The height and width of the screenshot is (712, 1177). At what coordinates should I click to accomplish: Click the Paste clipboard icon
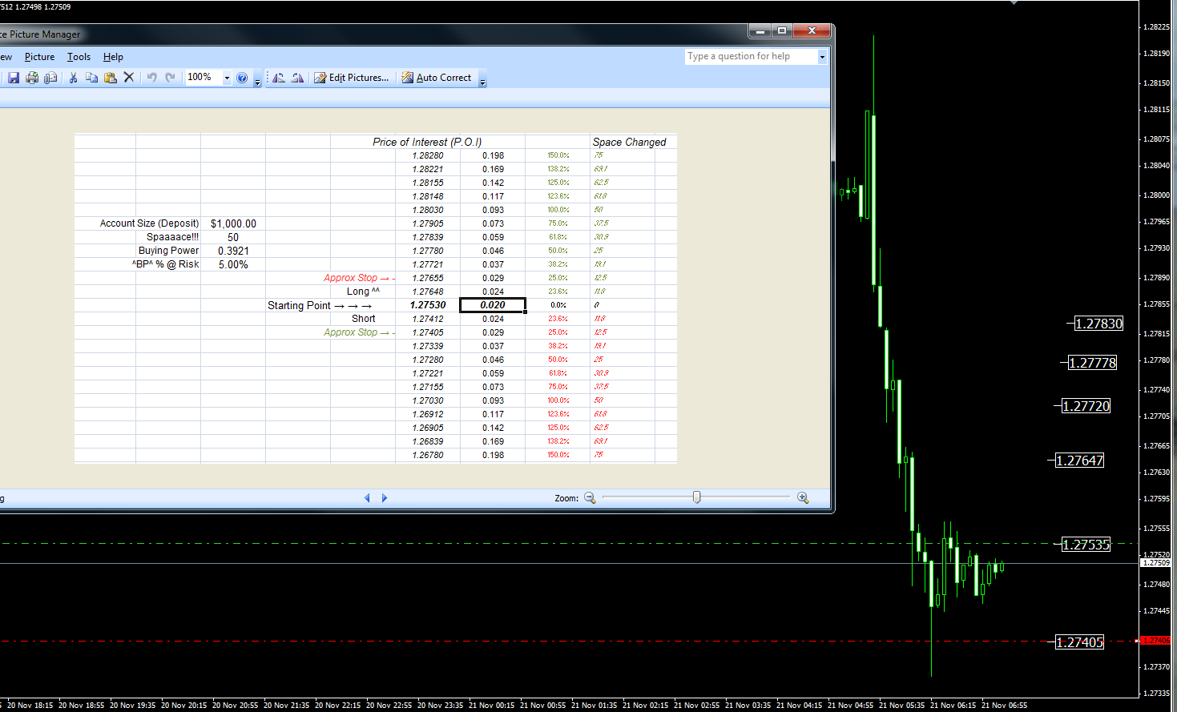[111, 78]
